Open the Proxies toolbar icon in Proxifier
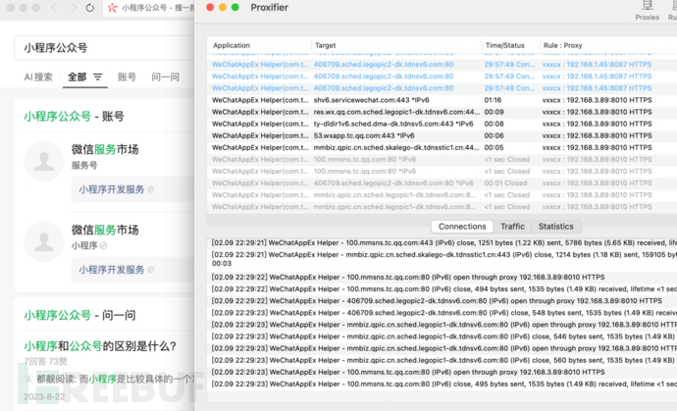Viewport: 677px width, 411px height. [647, 11]
